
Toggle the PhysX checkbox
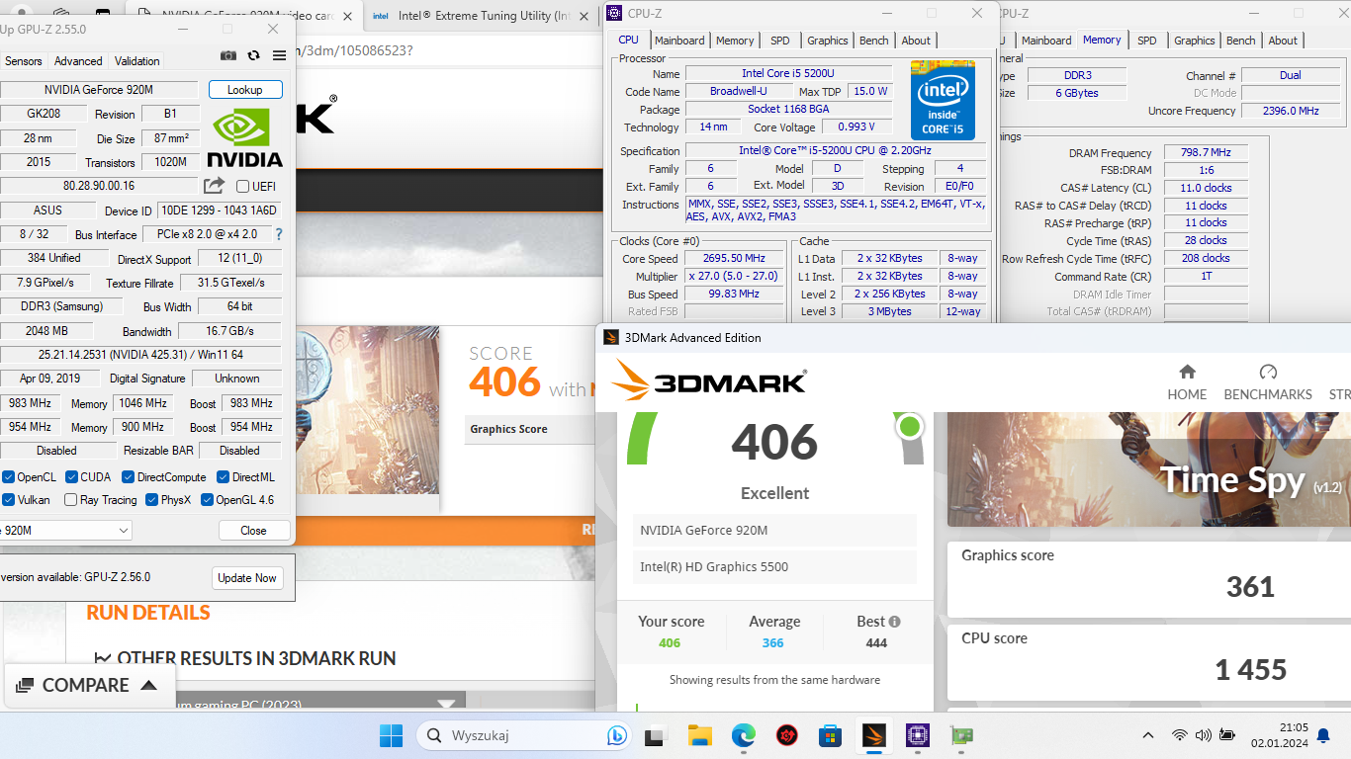pyautogui.click(x=151, y=500)
